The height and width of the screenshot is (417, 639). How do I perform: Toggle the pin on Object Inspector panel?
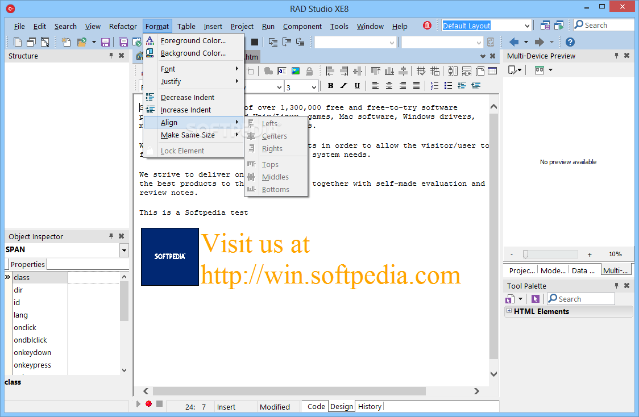(111, 236)
